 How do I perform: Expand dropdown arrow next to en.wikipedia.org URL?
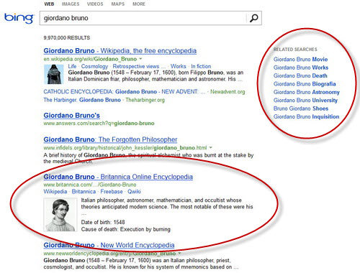[x=141, y=59]
